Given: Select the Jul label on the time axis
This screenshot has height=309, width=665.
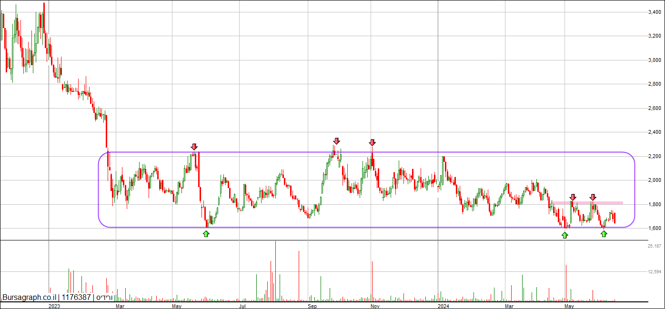Looking at the screenshot, I should pyautogui.click(x=243, y=306).
